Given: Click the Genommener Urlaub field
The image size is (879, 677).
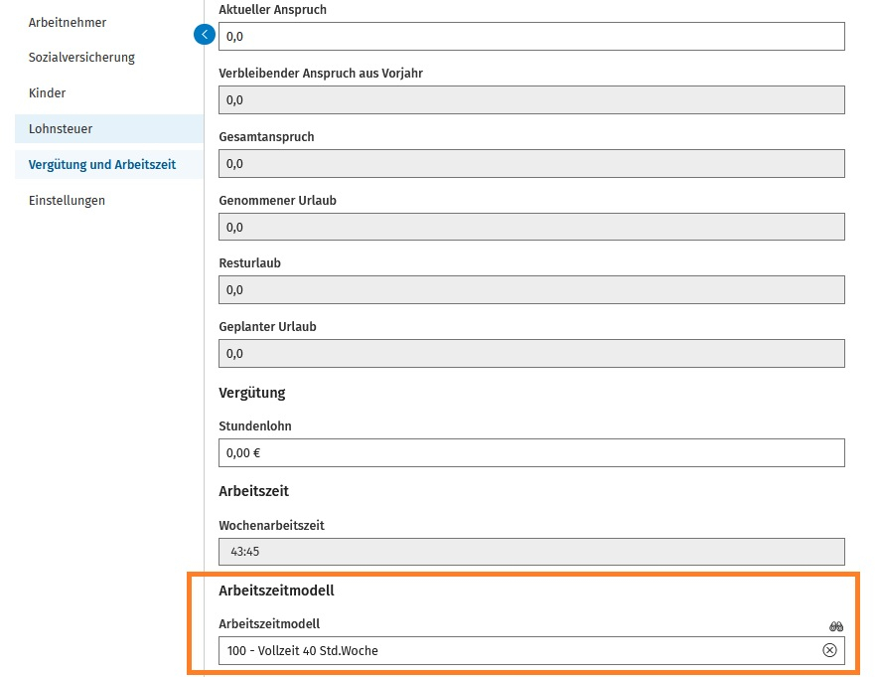Looking at the screenshot, I should [x=531, y=227].
